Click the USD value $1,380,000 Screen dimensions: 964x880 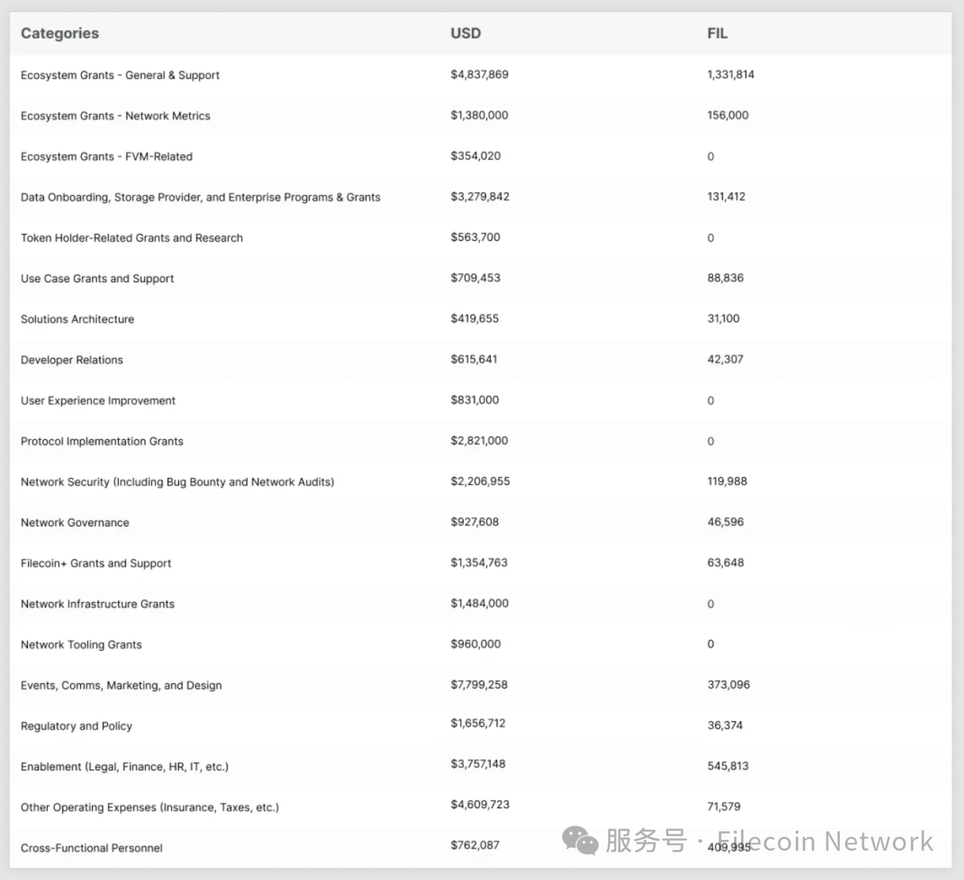tap(479, 115)
